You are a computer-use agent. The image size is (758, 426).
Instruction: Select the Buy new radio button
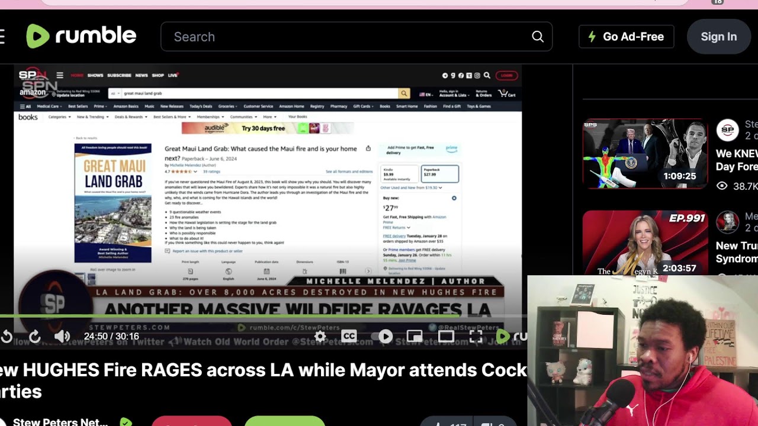point(454,198)
